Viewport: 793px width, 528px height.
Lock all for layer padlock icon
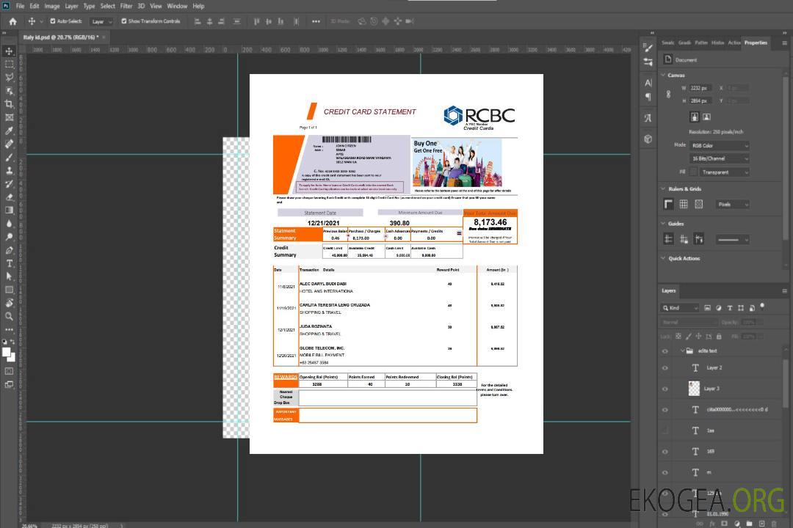[719, 336]
